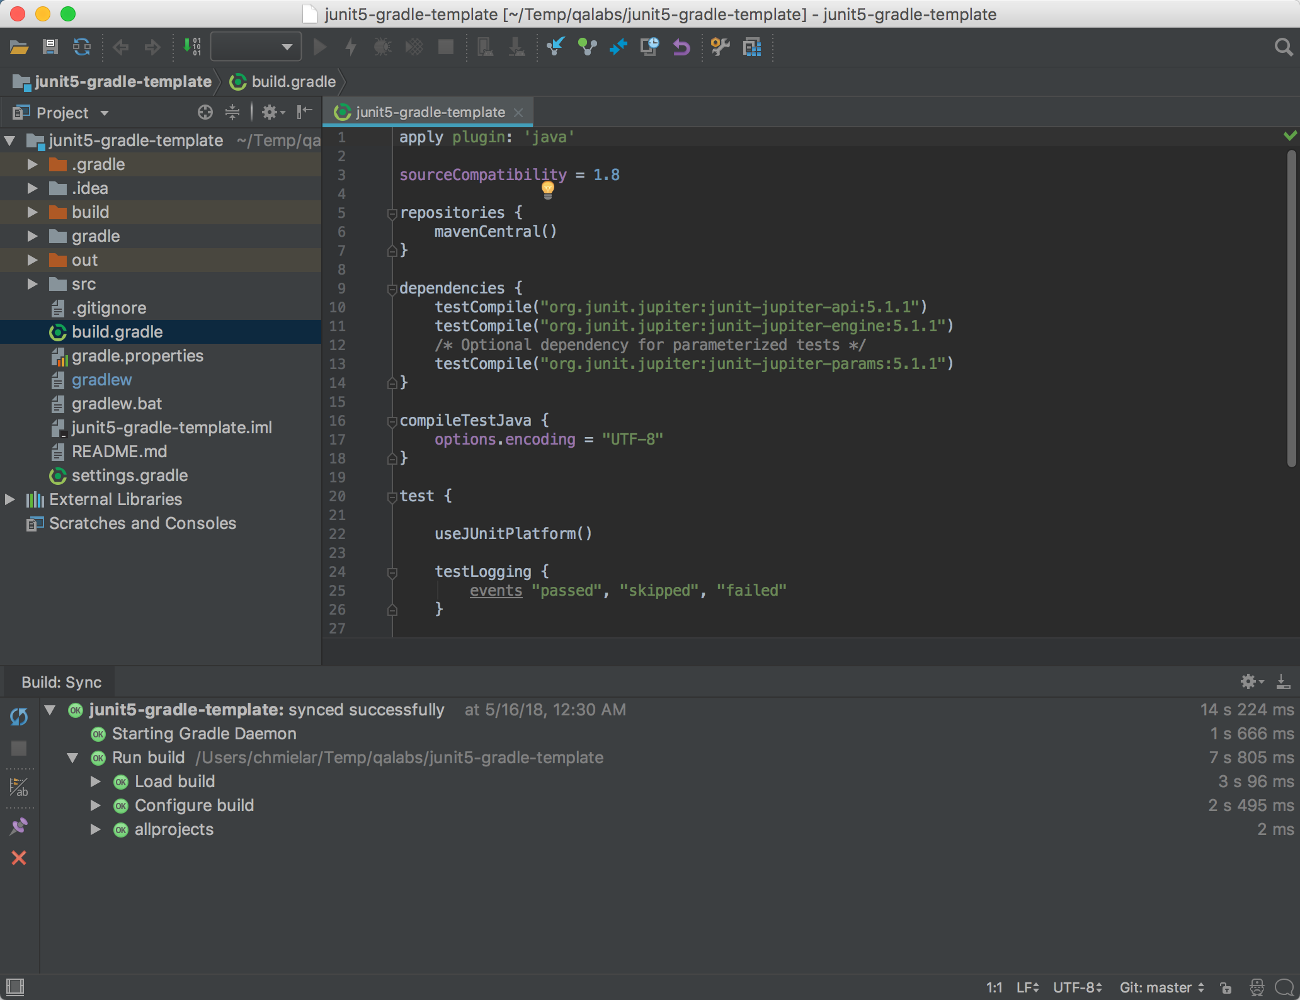Viewport: 1300px width, 1000px height.
Task: Select the junit5-gradle-template editor tab
Action: pos(430,113)
